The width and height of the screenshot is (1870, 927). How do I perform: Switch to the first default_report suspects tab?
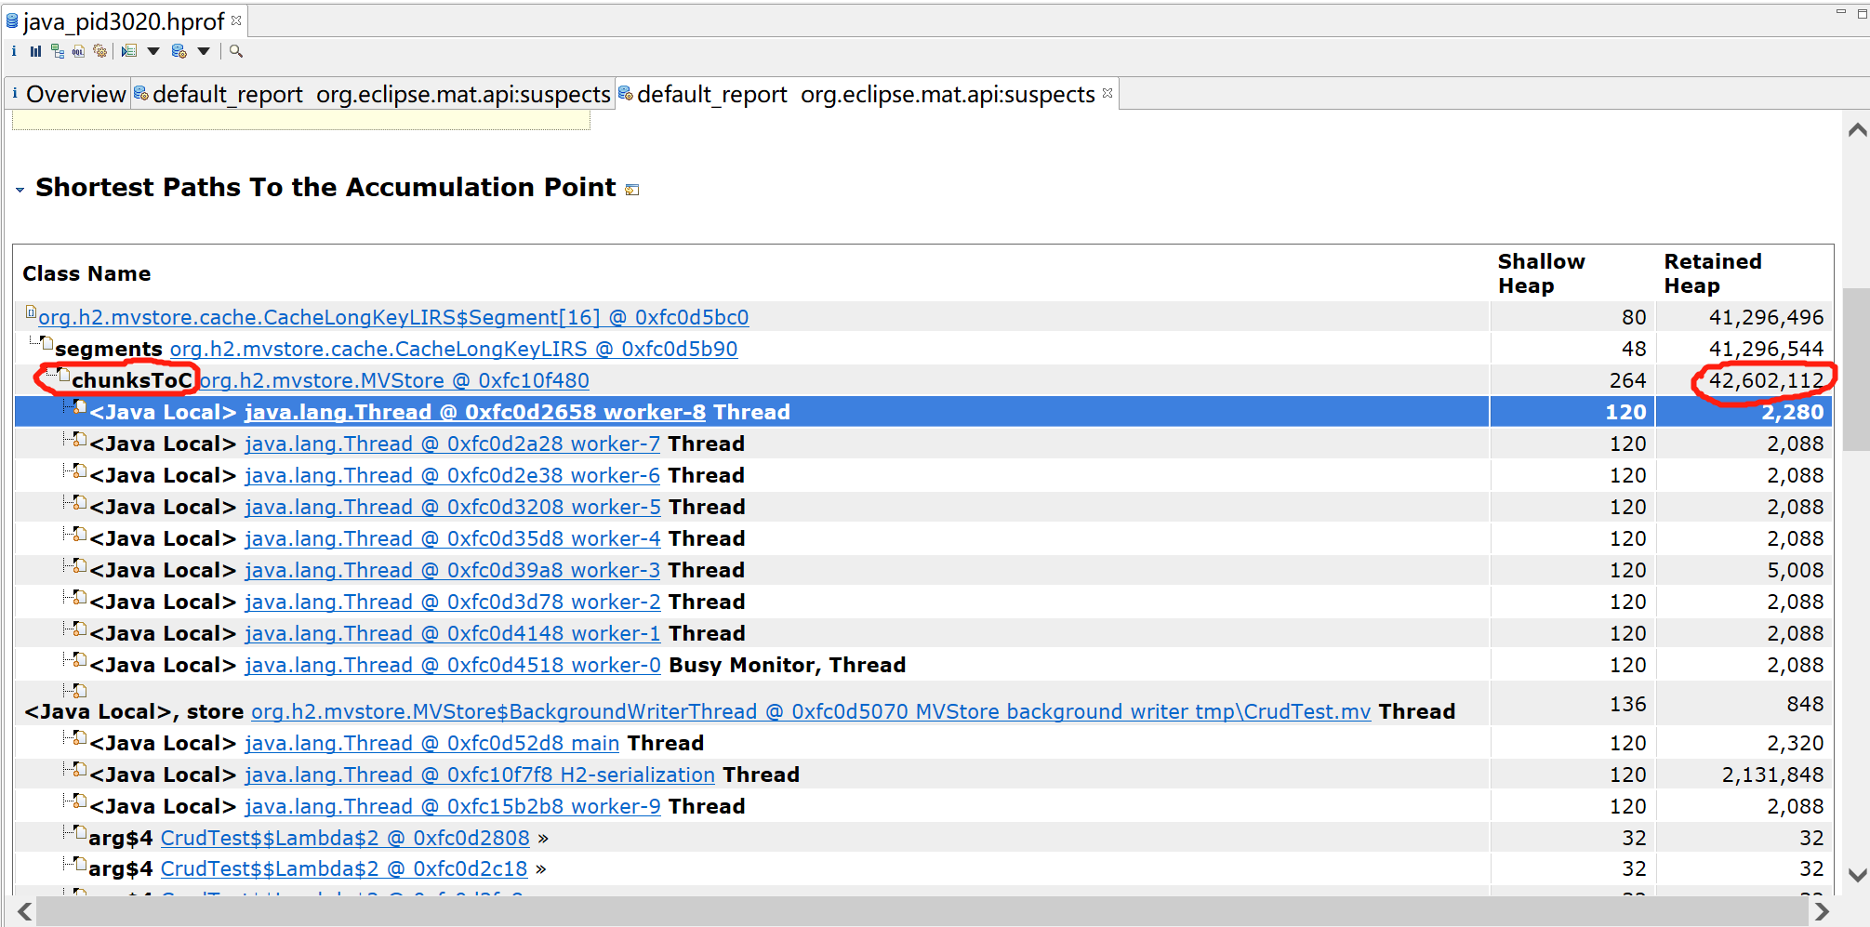click(x=372, y=93)
